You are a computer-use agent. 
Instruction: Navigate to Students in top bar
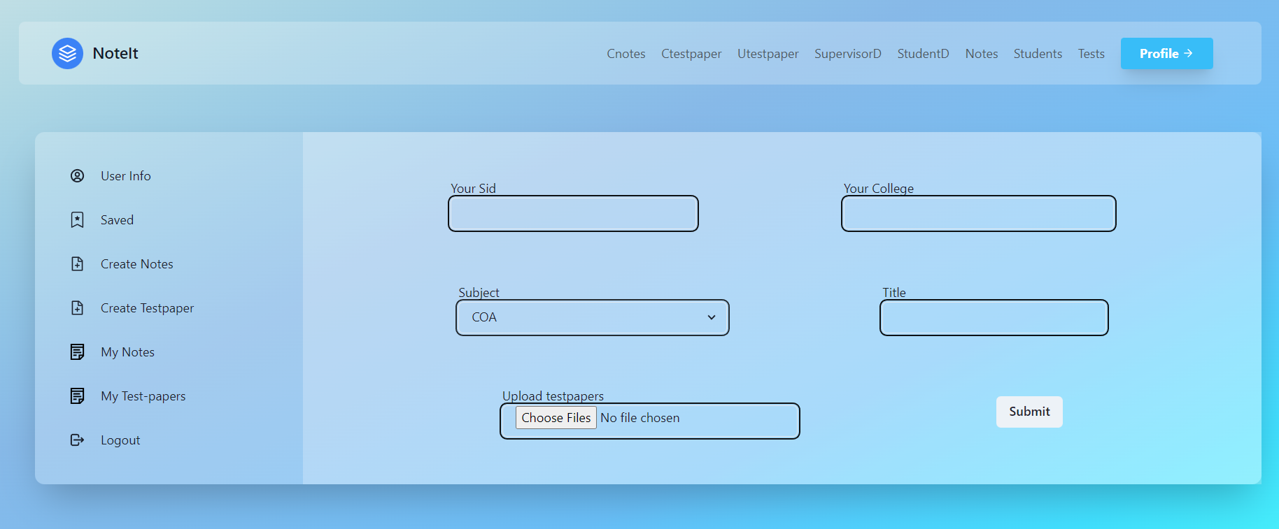click(1038, 54)
